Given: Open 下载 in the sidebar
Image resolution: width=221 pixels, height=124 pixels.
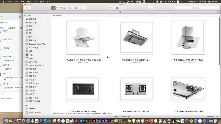Looking at the screenshot, I should (31, 55).
